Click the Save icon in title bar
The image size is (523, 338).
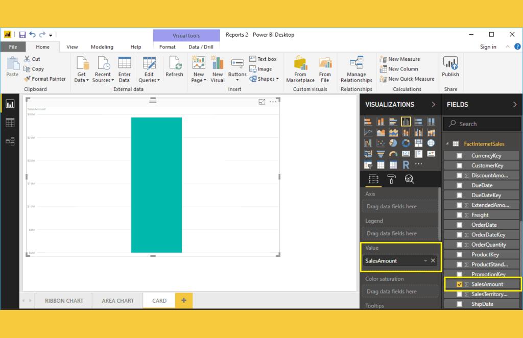click(22, 35)
